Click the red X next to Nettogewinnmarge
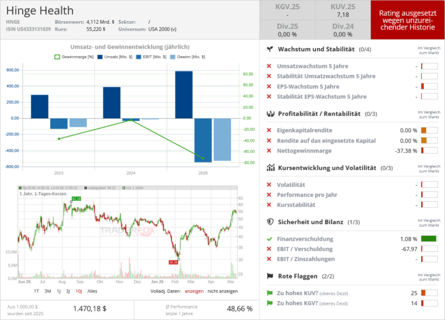Viewport: 445px width, 320px height. (269, 151)
